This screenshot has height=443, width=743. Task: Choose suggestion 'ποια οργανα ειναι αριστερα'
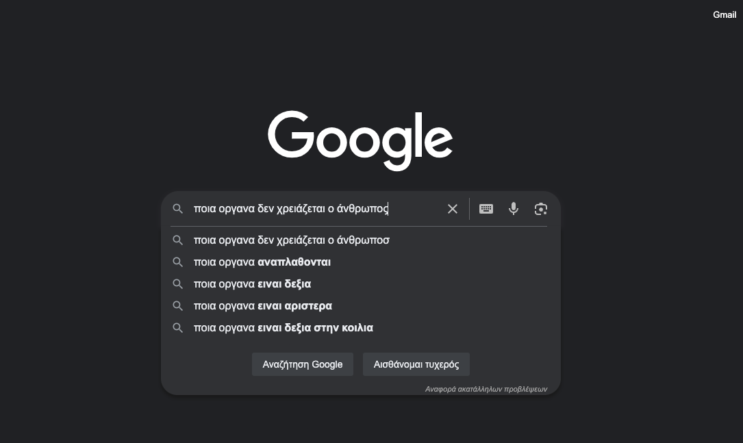tap(361, 305)
